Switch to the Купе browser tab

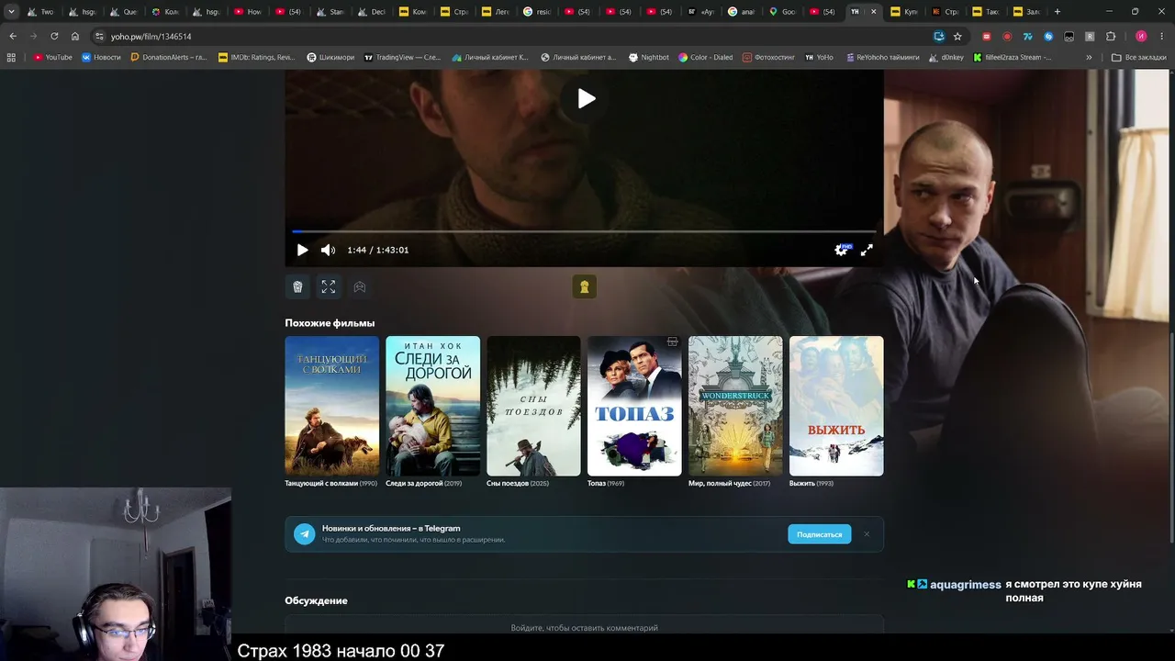click(904, 12)
